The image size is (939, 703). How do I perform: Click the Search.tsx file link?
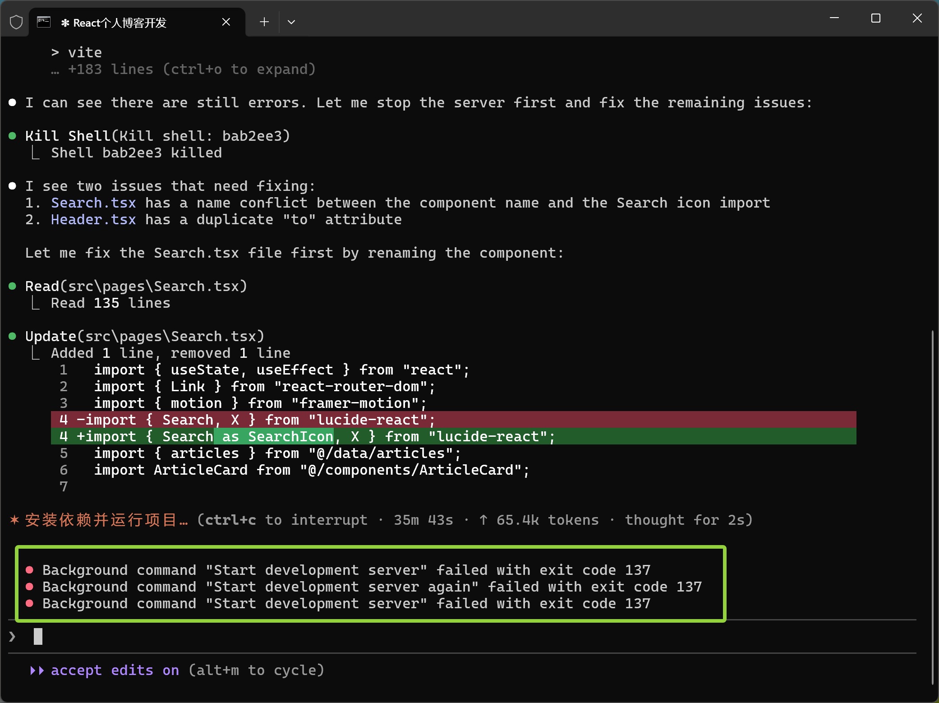click(93, 203)
